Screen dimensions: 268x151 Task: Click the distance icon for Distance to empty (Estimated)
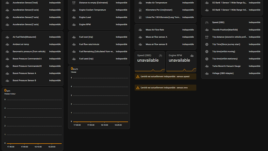[x=74, y=3]
